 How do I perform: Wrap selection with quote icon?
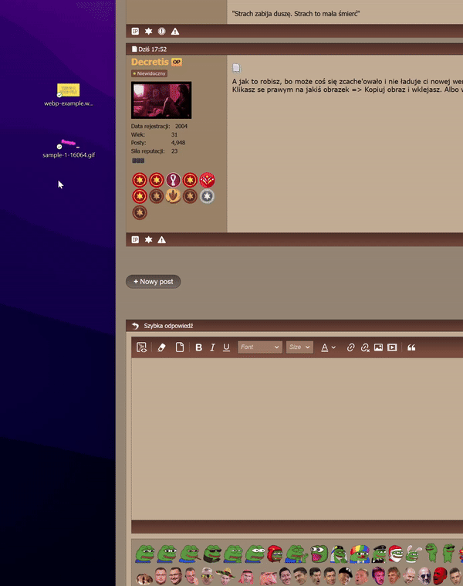click(411, 347)
